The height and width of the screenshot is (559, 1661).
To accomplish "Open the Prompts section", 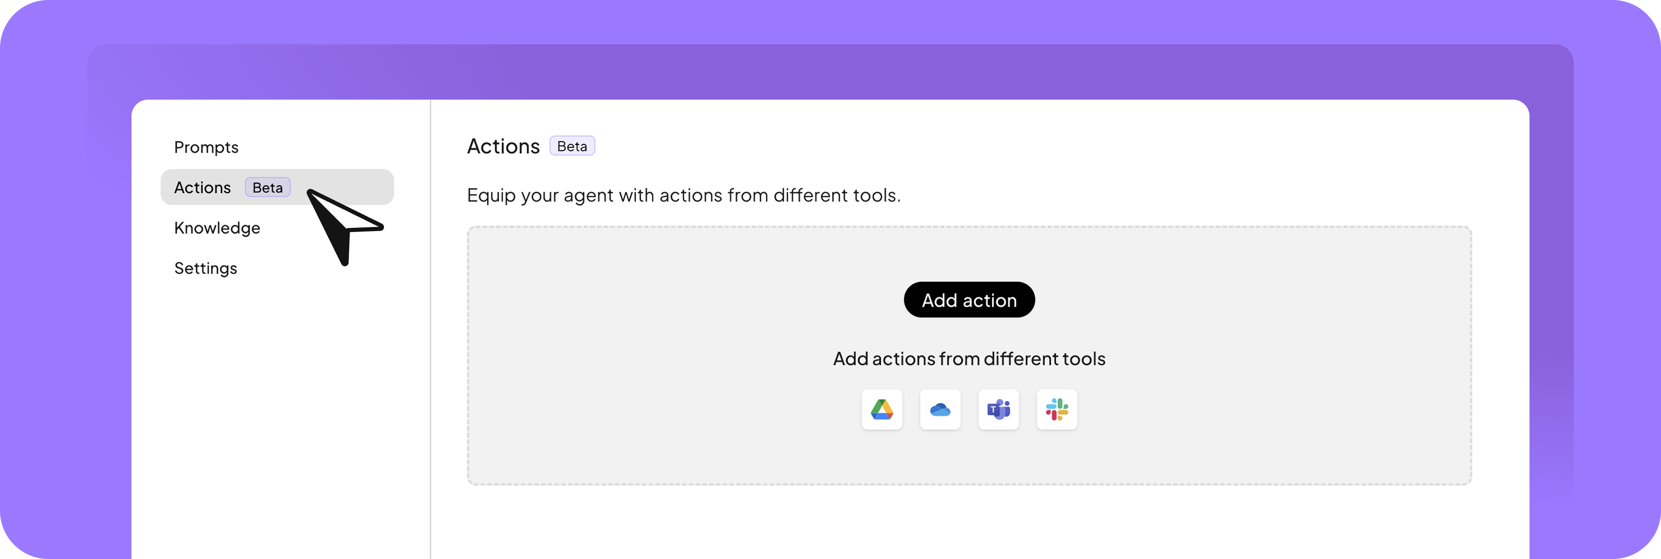I will pos(206,147).
